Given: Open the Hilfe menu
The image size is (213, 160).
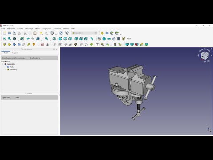Looking at the screenshot, I should coord(73,28).
